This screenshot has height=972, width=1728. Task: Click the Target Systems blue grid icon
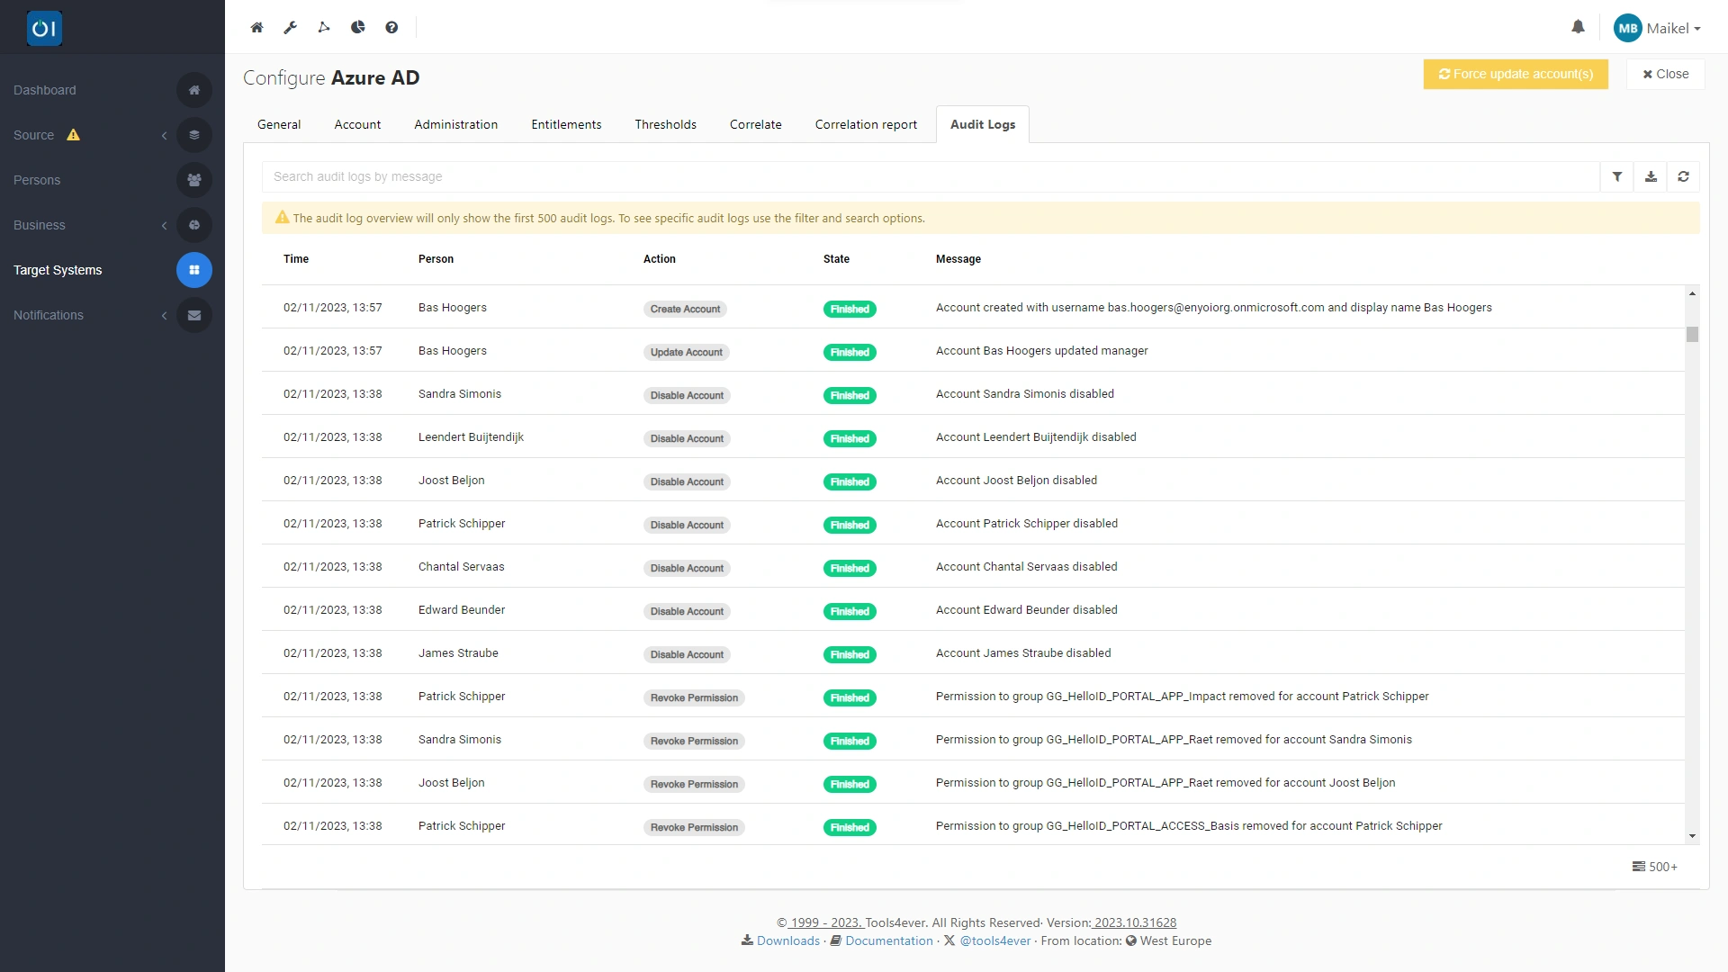(x=194, y=270)
